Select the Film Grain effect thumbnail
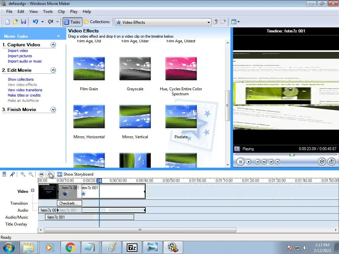The width and height of the screenshot is (339, 254). tap(89, 69)
